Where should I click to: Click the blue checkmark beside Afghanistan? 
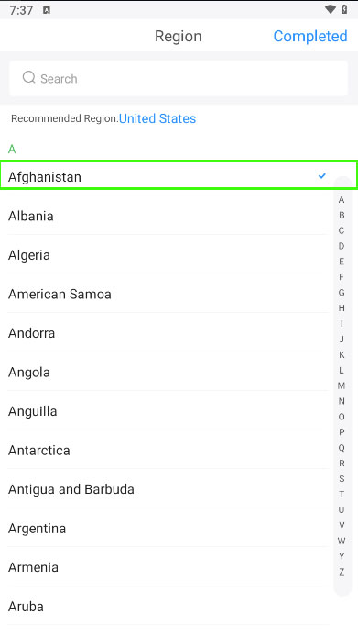click(x=322, y=176)
